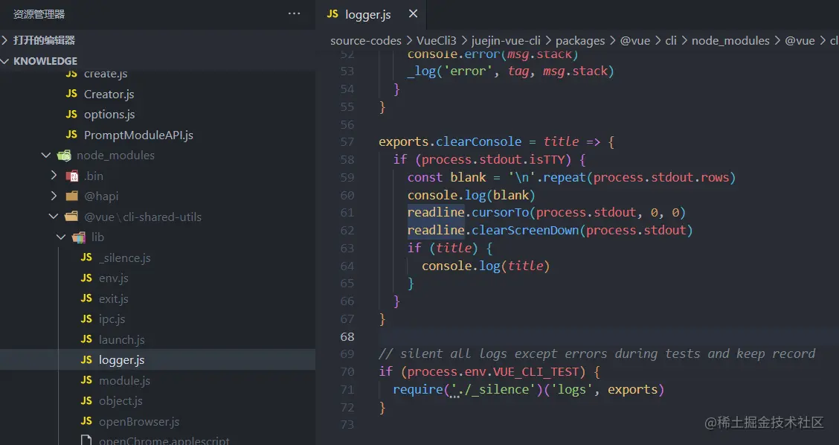The height and width of the screenshot is (445, 839).
Task: Select the @hapi folder row
Action: click(x=158, y=196)
